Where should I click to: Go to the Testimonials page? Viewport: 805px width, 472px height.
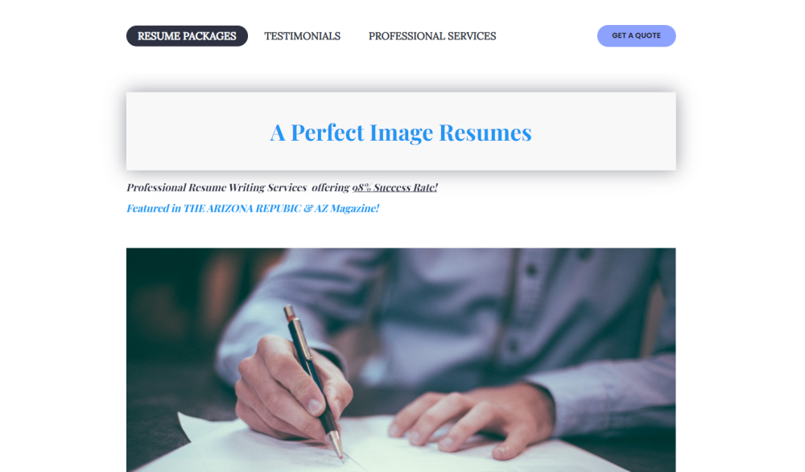click(303, 36)
